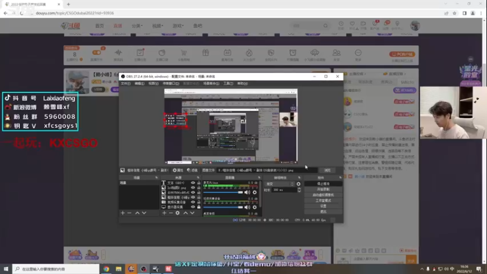Move source up with up arrow
This screenshot has width=487, height=274.
click(186, 213)
